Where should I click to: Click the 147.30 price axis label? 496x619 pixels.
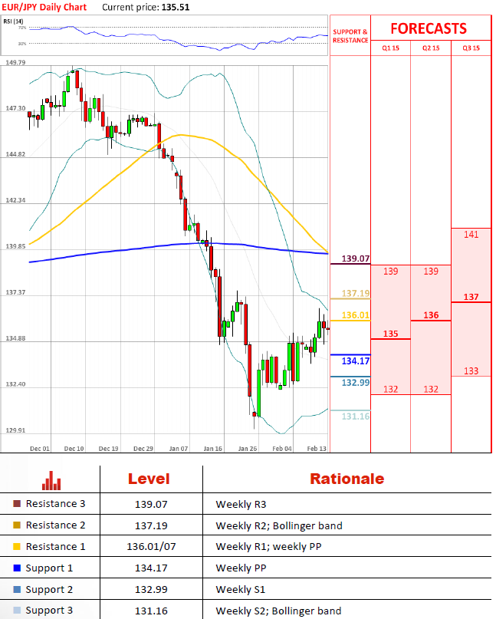pyautogui.click(x=15, y=108)
